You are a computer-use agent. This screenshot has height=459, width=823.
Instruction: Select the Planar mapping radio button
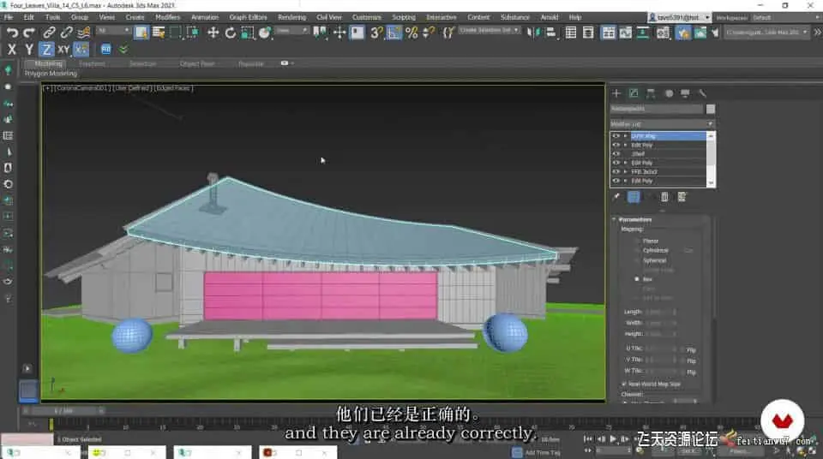pyautogui.click(x=637, y=241)
